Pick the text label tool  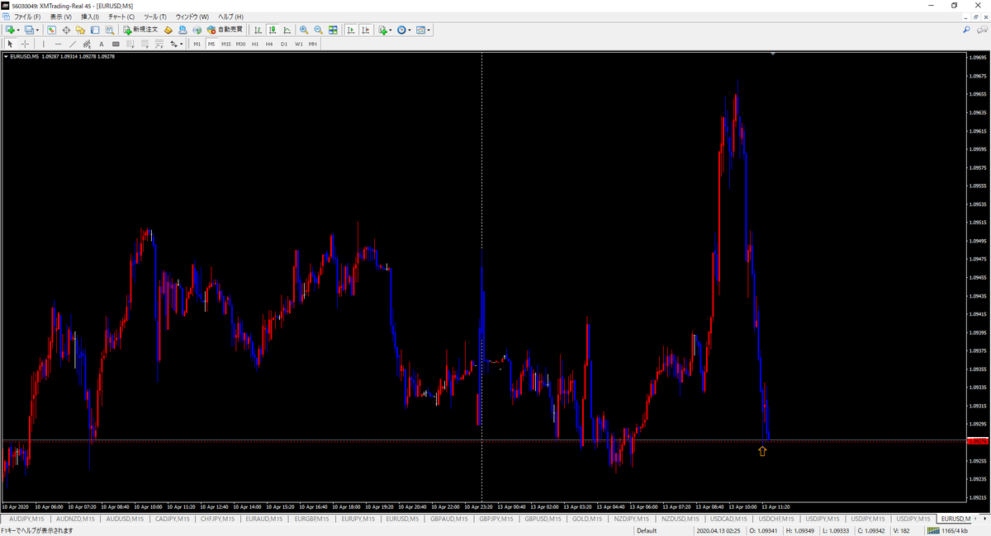click(x=116, y=44)
